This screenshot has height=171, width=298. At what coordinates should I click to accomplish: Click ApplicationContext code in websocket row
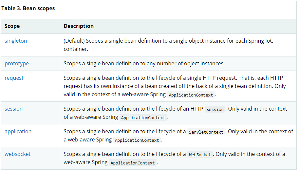[x=132, y=163]
